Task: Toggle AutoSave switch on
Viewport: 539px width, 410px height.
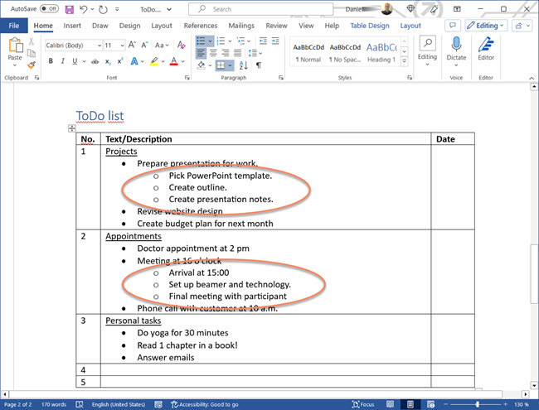Action: 50,9
